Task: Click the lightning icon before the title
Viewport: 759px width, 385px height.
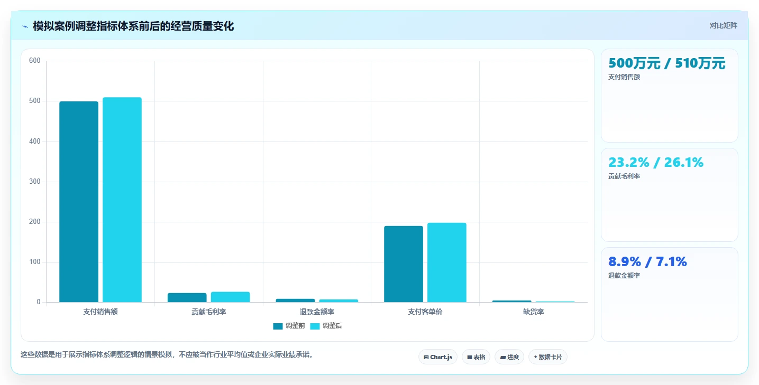Action: click(x=25, y=26)
